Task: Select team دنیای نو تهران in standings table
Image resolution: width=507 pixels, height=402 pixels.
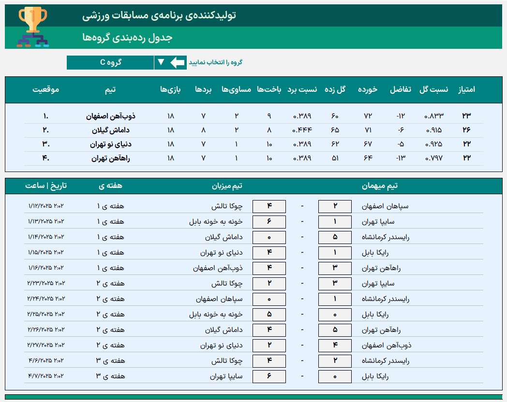Action: (x=111, y=144)
